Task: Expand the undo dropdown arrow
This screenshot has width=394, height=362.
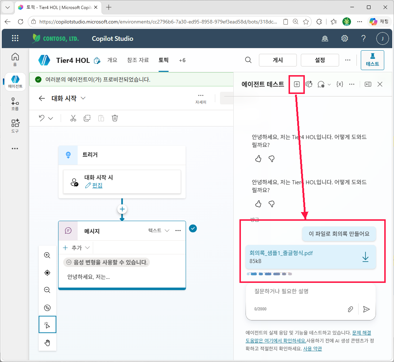Action: [51, 118]
